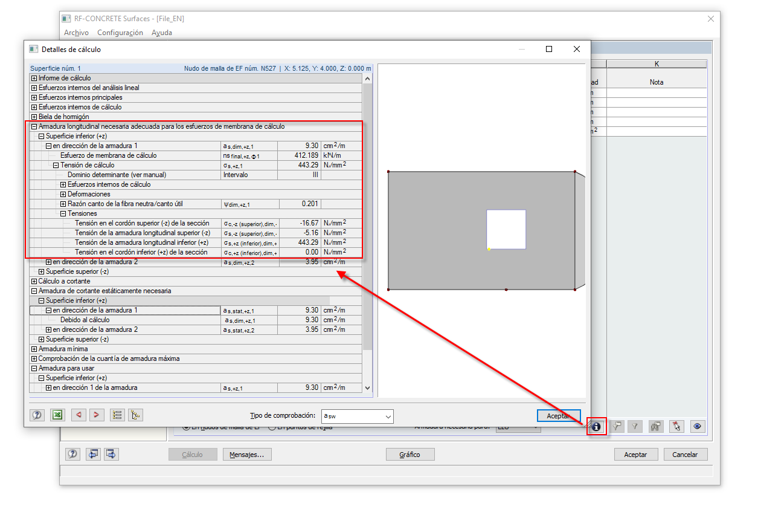Click Aceptar in the main window
The width and height of the screenshot is (758, 509).
635,455
